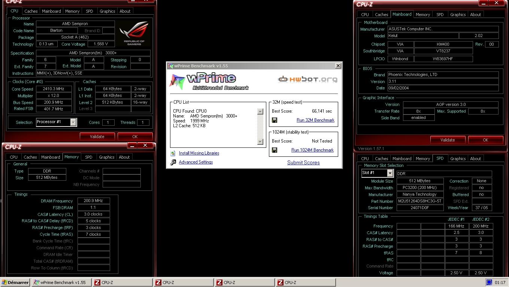Click the Chipset KM400 field
509x287 pixels.
pyautogui.click(x=443, y=44)
